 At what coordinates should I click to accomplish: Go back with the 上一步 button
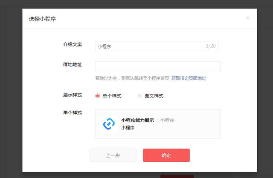(x=113, y=155)
